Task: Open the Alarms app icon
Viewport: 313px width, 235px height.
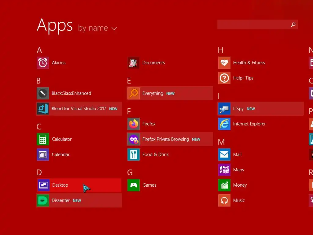Action: (43, 63)
